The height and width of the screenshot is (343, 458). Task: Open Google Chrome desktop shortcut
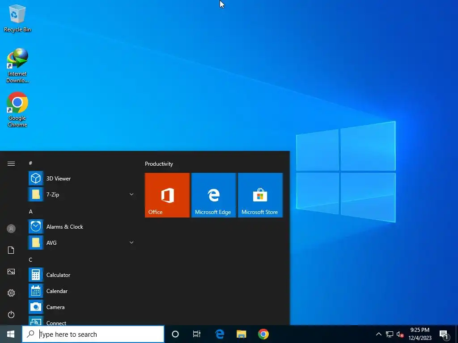[17, 110]
